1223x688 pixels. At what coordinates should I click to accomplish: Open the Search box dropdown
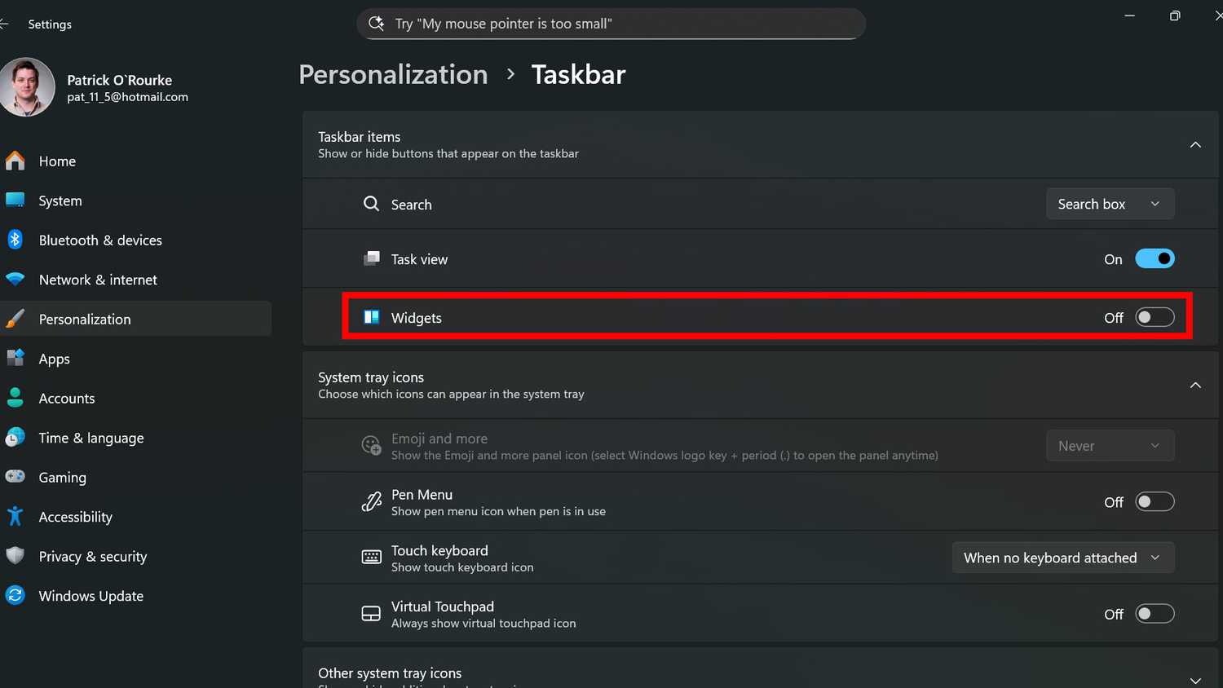pyautogui.click(x=1110, y=204)
